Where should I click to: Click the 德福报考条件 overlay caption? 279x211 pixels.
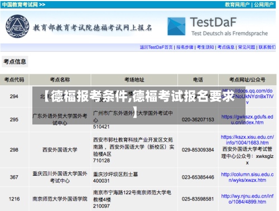point(139,106)
